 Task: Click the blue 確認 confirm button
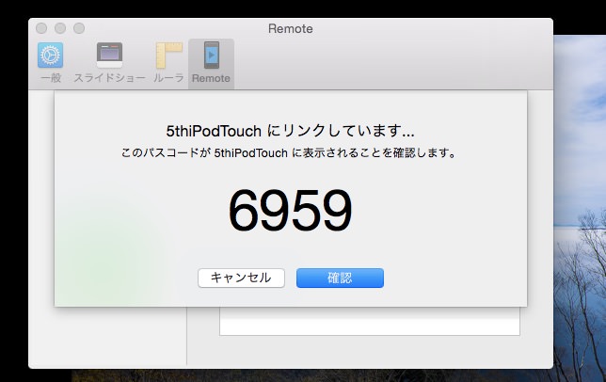340,278
